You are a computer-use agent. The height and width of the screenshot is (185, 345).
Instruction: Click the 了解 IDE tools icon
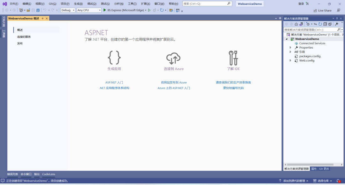tap(233, 58)
